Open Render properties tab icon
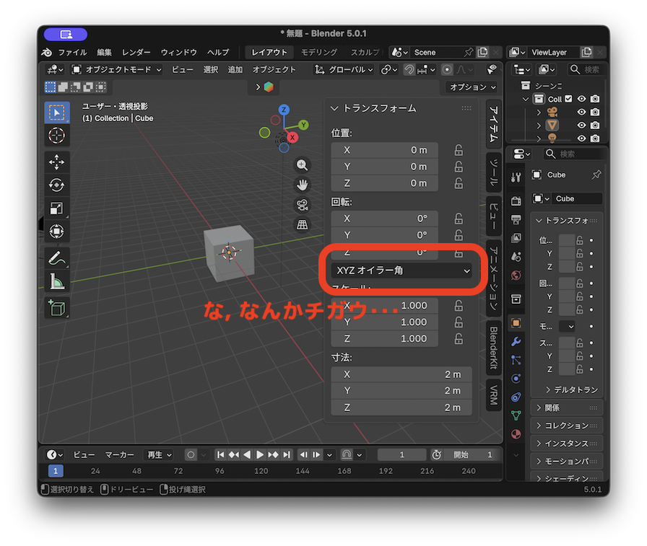The image size is (647, 546). pos(516,201)
